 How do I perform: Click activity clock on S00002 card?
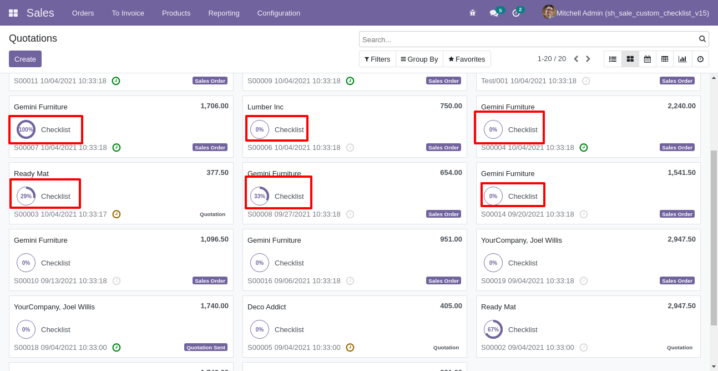pyautogui.click(x=584, y=348)
